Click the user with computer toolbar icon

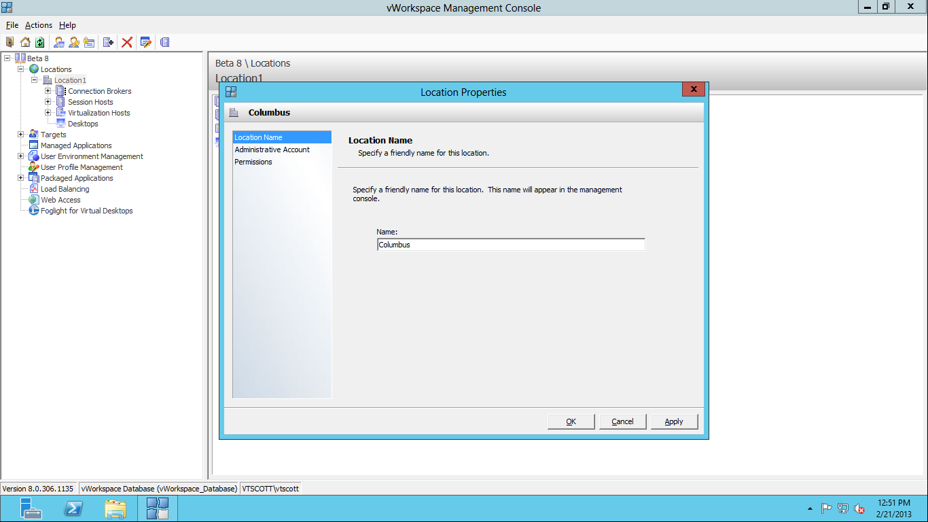click(x=59, y=42)
